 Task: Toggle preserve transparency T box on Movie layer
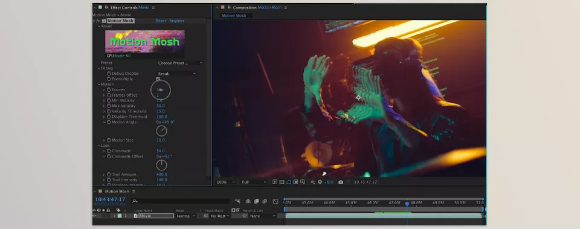point(200,216)
